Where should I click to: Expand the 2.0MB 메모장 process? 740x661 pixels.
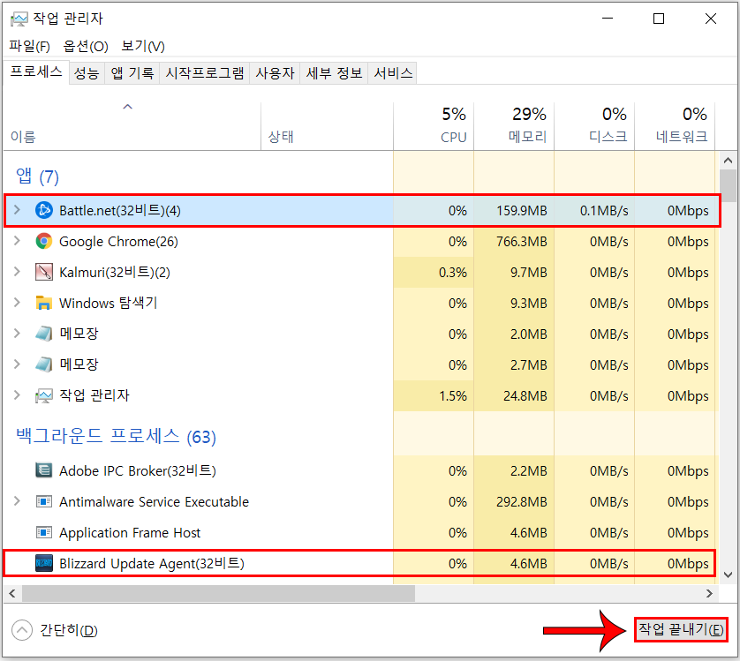[x=17, y=334]
